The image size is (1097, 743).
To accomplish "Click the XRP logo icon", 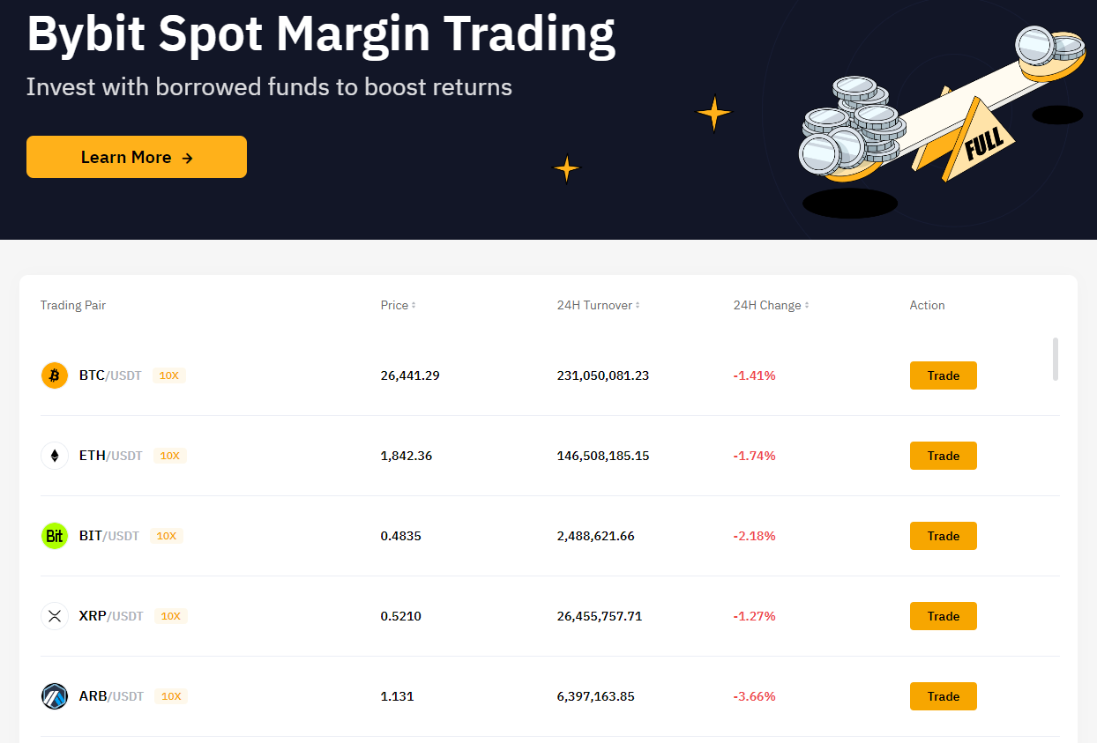I will pos(54,615).
